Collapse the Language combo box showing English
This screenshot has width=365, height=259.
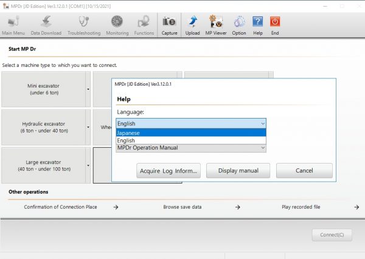pyautogui.click(x=191, y=123)
